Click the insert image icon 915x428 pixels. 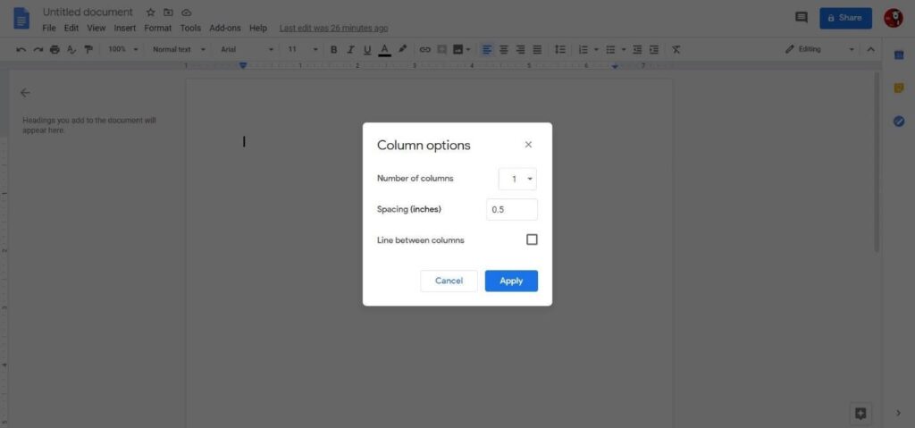[458, 50]
